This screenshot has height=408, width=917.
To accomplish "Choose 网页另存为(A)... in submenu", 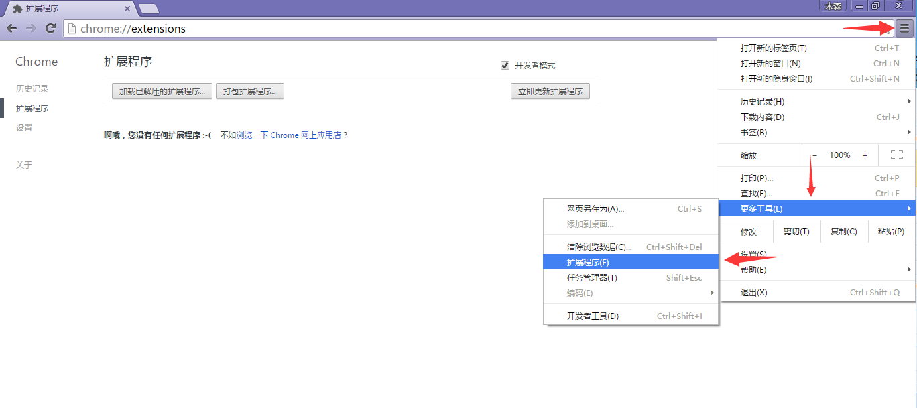I will [631, 208].
